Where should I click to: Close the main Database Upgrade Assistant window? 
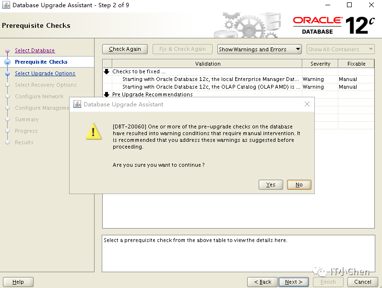(371, 5)
